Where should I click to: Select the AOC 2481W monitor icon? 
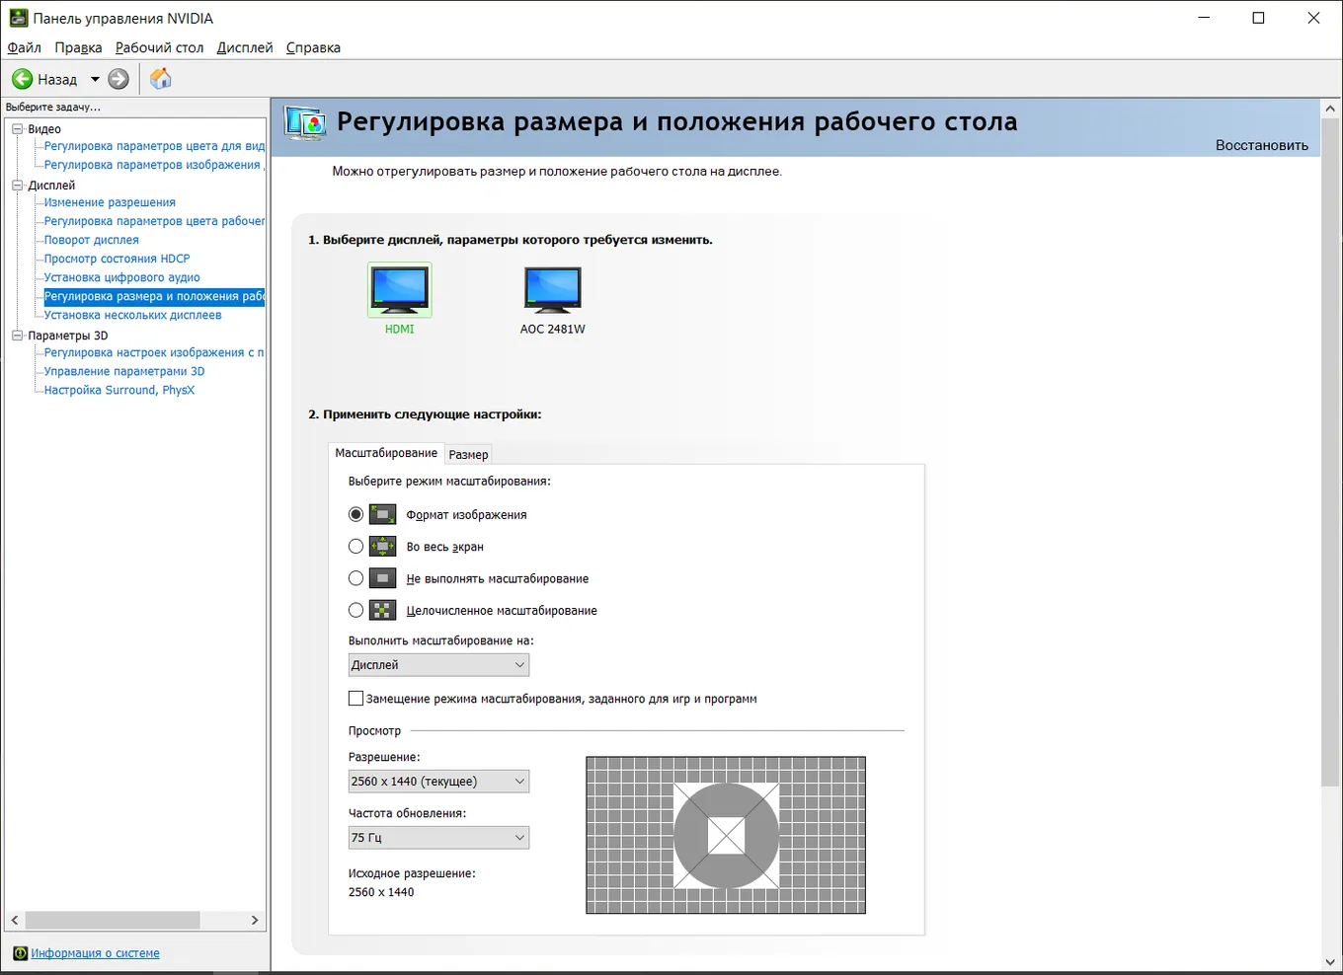coord(553,290)
